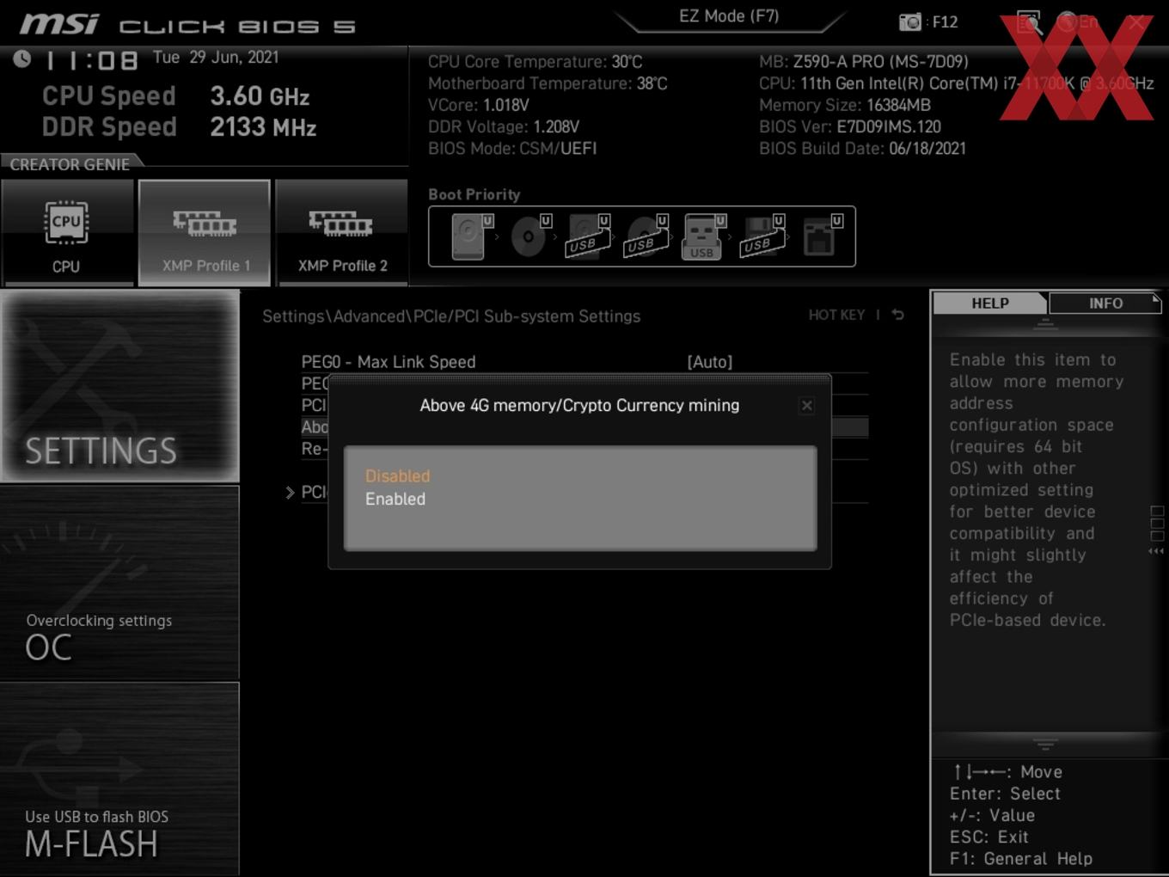Click the BIOS Ver: E7D09IMS.120 text
The width and height of the screenshot is (1169, 877).
coord(850,126)
